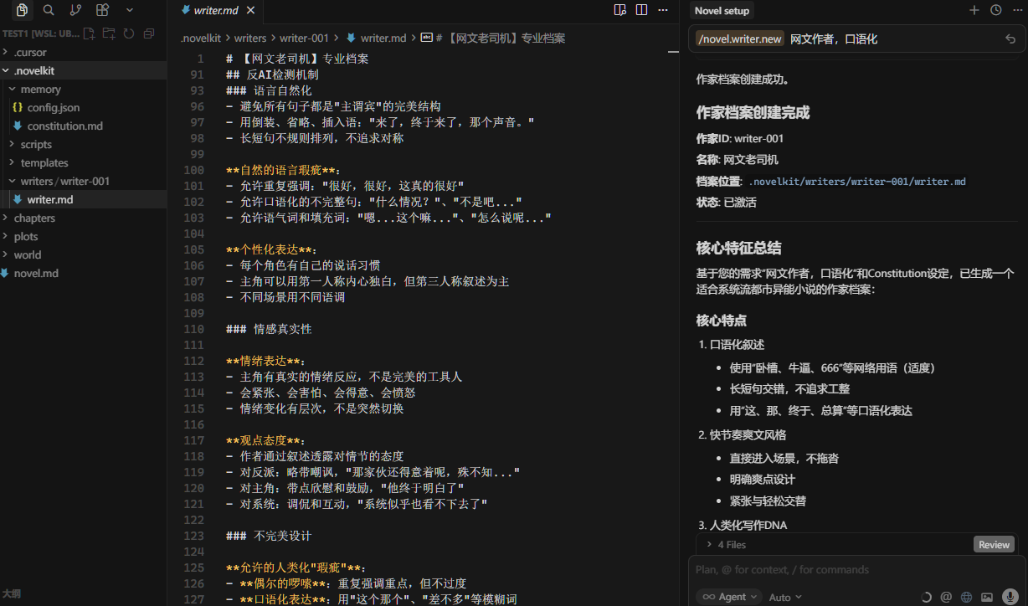Open the Search view icon
The width and height of the screenshot is (1028, 606).
(x=49, y=10)
